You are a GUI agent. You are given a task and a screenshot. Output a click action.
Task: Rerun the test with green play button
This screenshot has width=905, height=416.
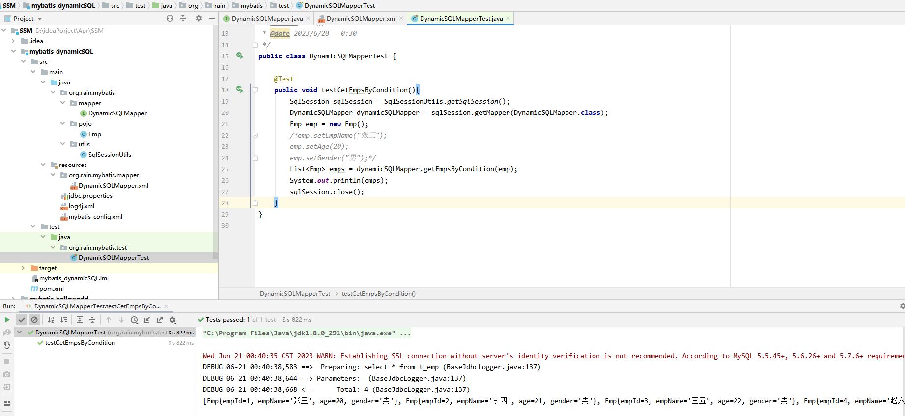(7, 320)
